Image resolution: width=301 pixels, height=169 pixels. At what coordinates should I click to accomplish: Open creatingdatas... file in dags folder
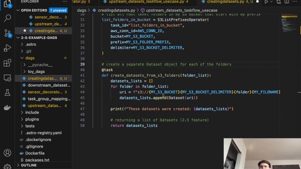tap(44, 78)
